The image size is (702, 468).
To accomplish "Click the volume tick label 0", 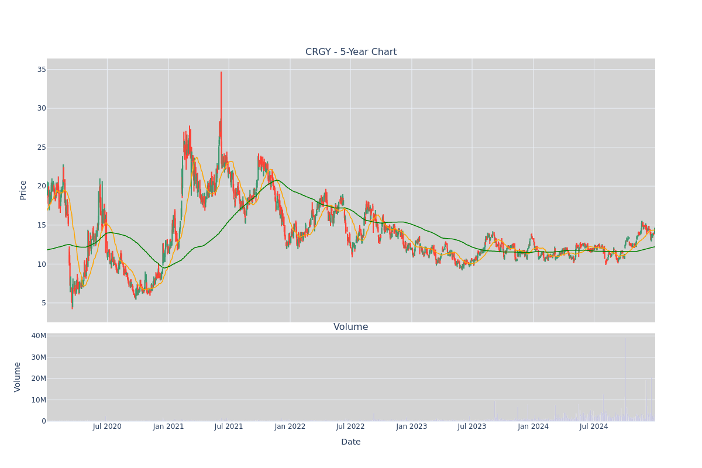I will [44, 421].
